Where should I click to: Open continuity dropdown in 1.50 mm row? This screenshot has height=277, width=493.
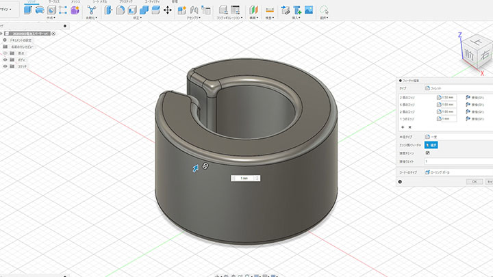click(x=475, y=98)
